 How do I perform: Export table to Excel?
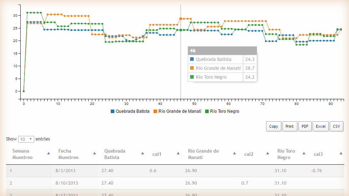pyautogui.click(x=321, y=126)
